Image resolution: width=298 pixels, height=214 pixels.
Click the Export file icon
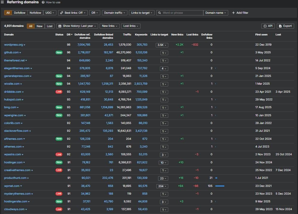280,26
